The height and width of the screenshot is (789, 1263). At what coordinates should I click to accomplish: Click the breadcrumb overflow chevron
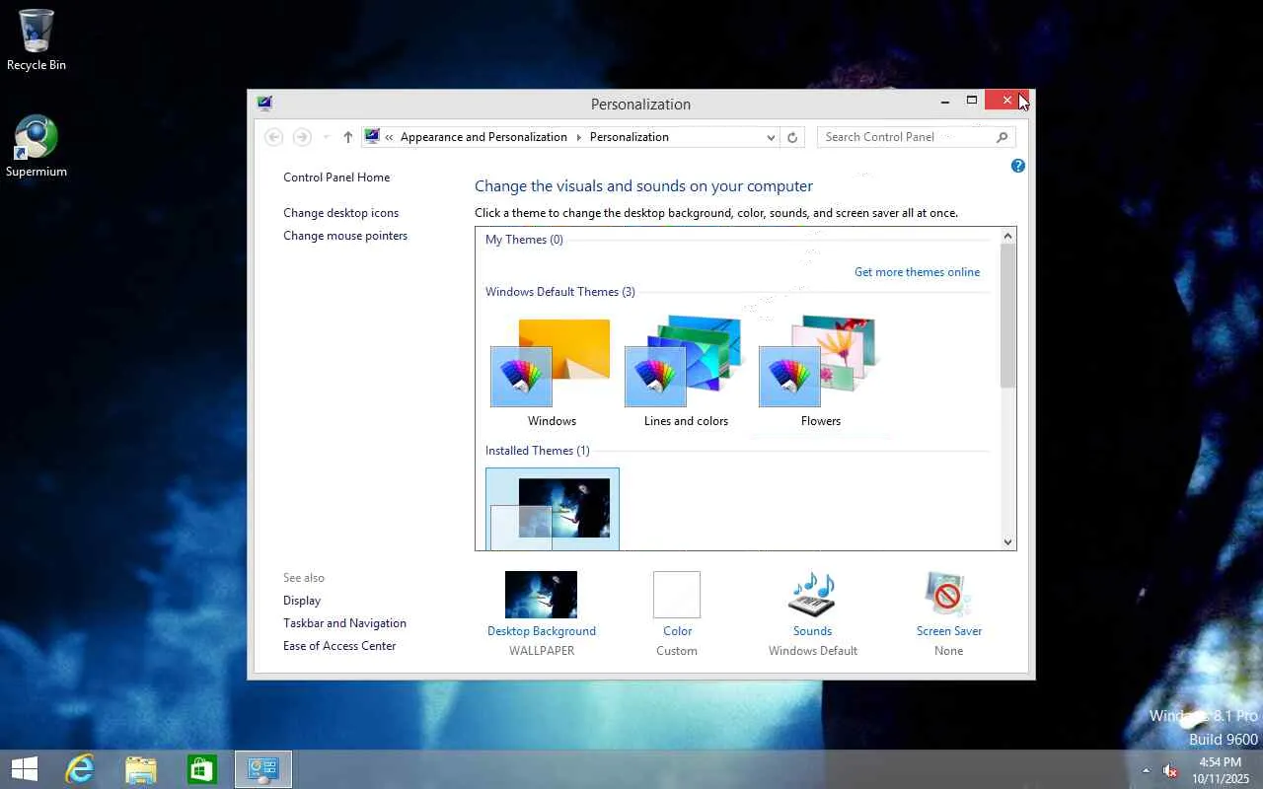point(391,137)
